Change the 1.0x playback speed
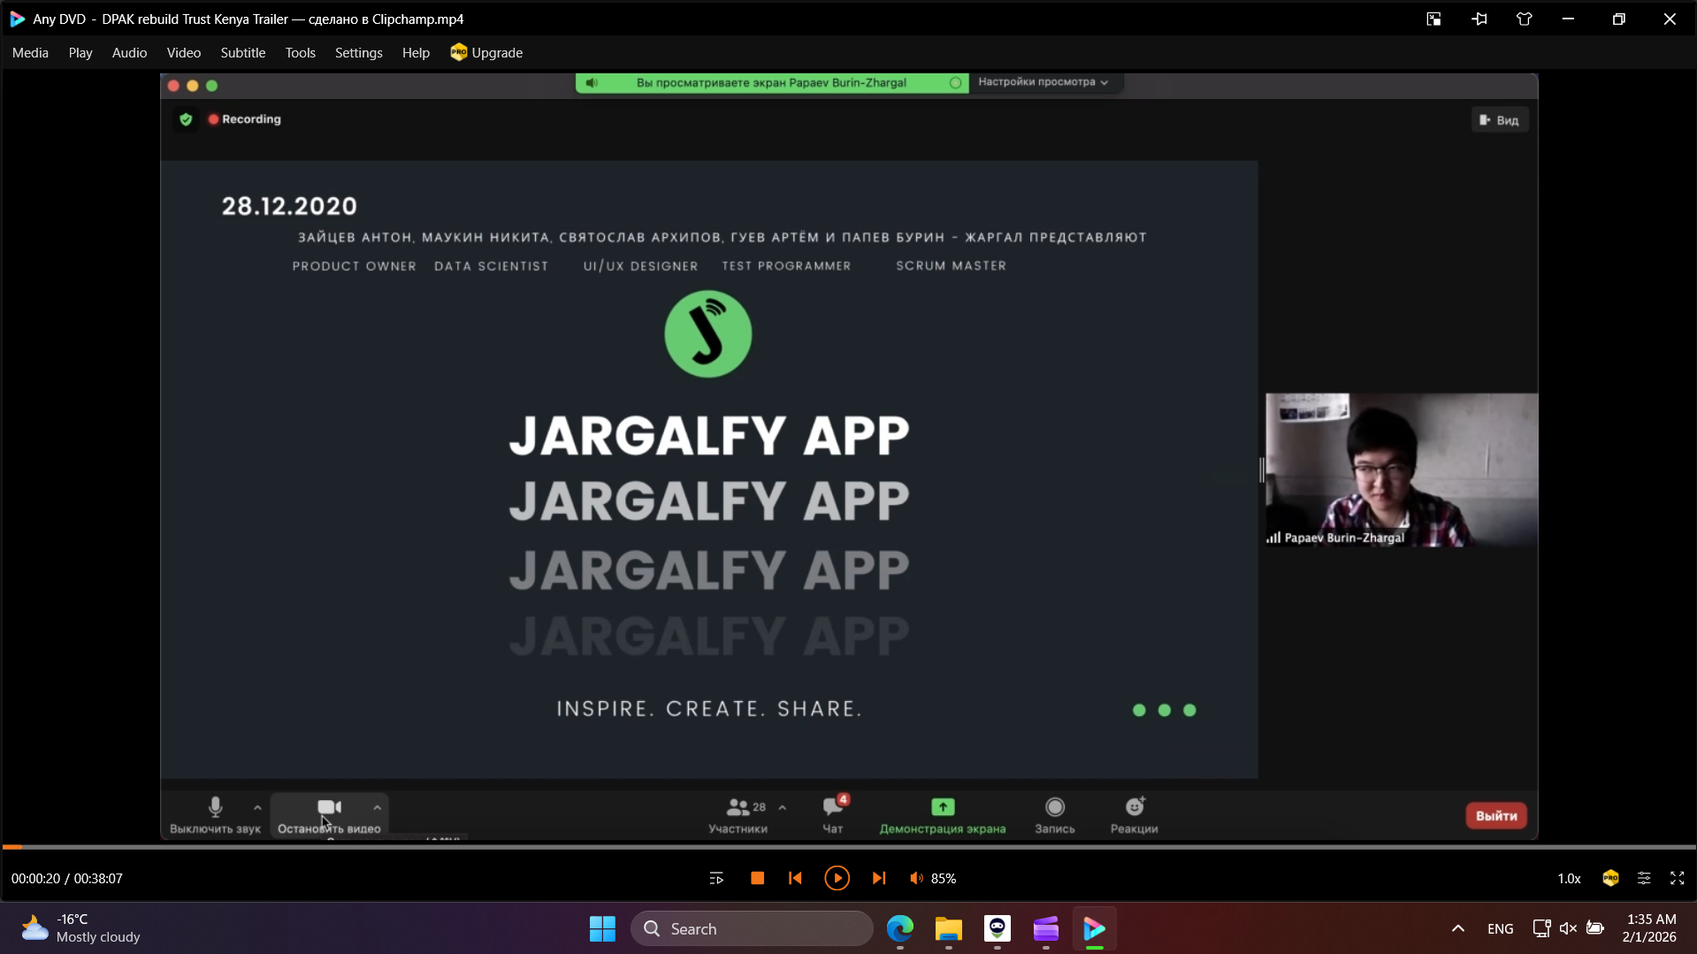 [1569, 879]
